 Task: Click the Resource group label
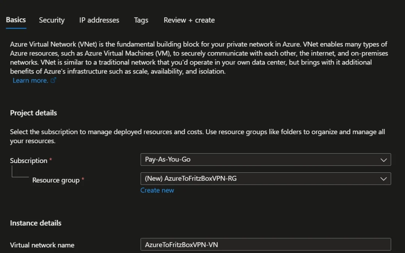[x=56, y=180]
